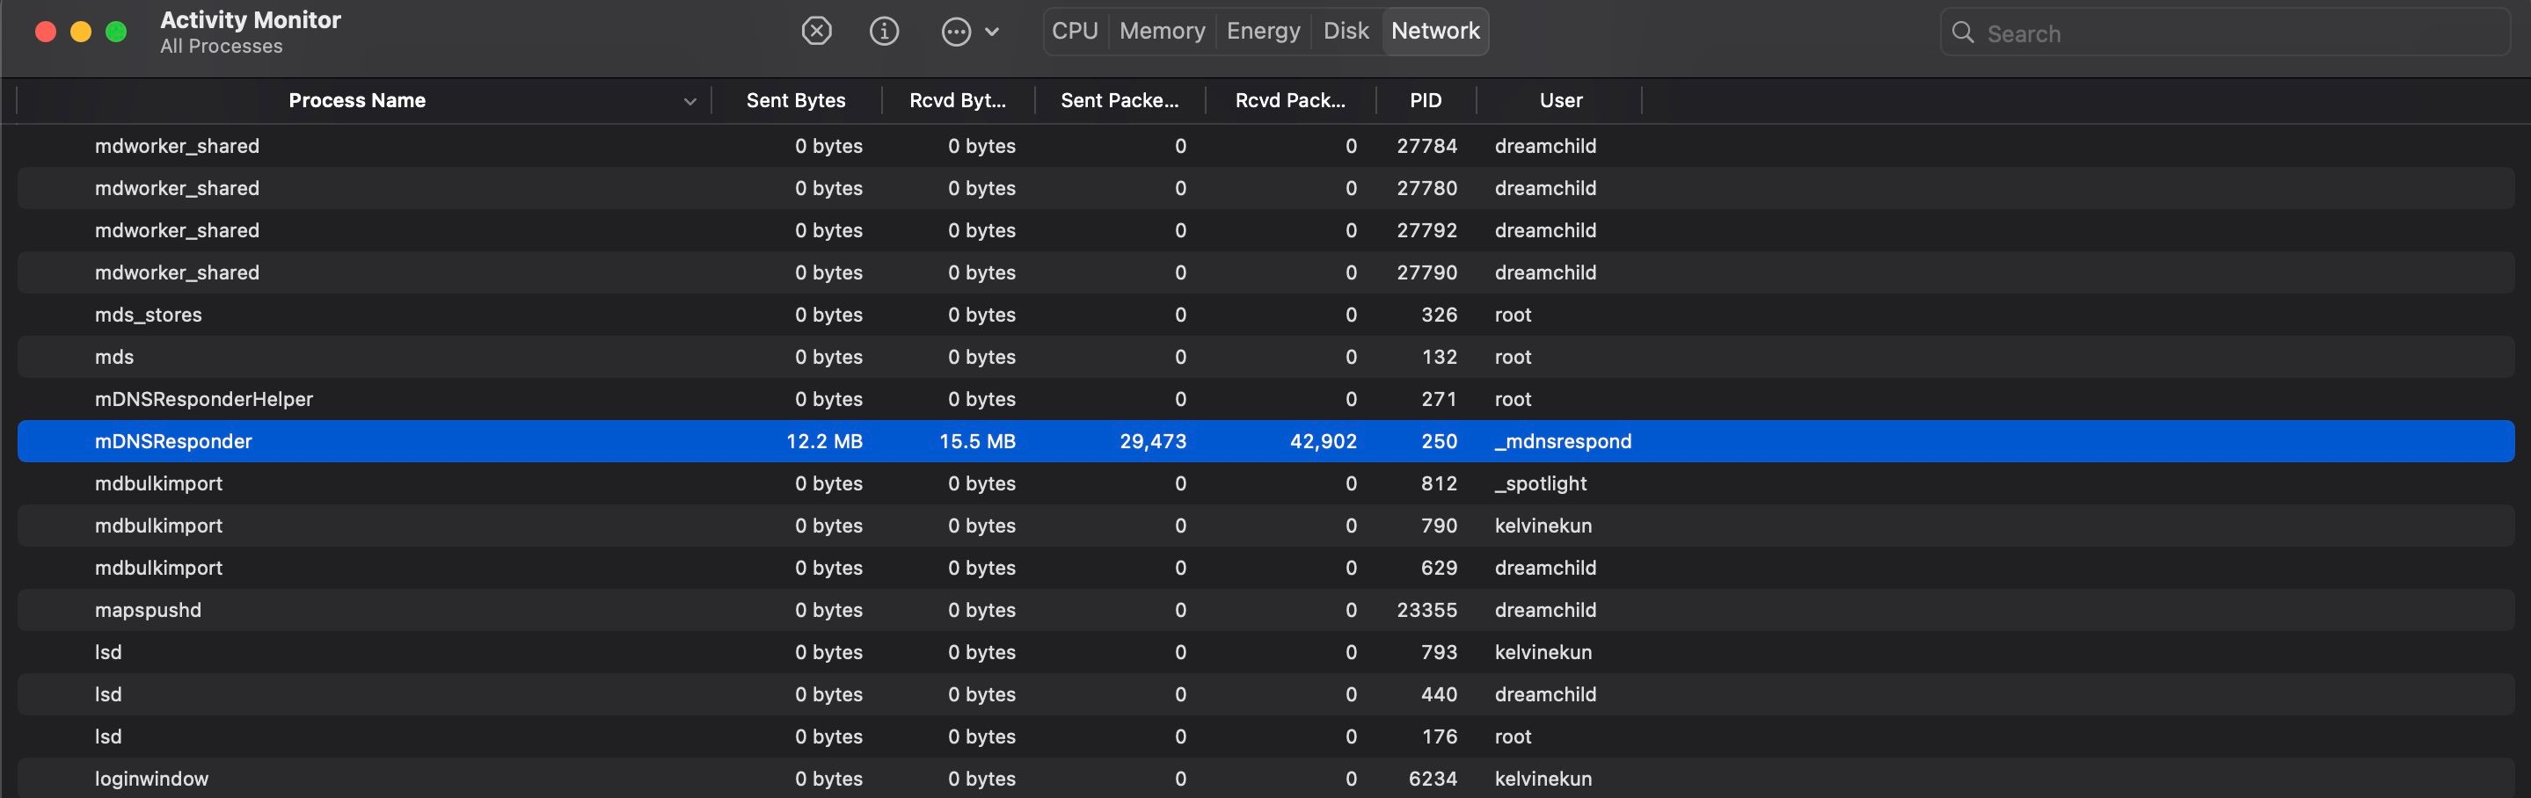Select the mDNSResponderHelper process
The height and width of the screenshot is (798, 2531).
point(203,400)
